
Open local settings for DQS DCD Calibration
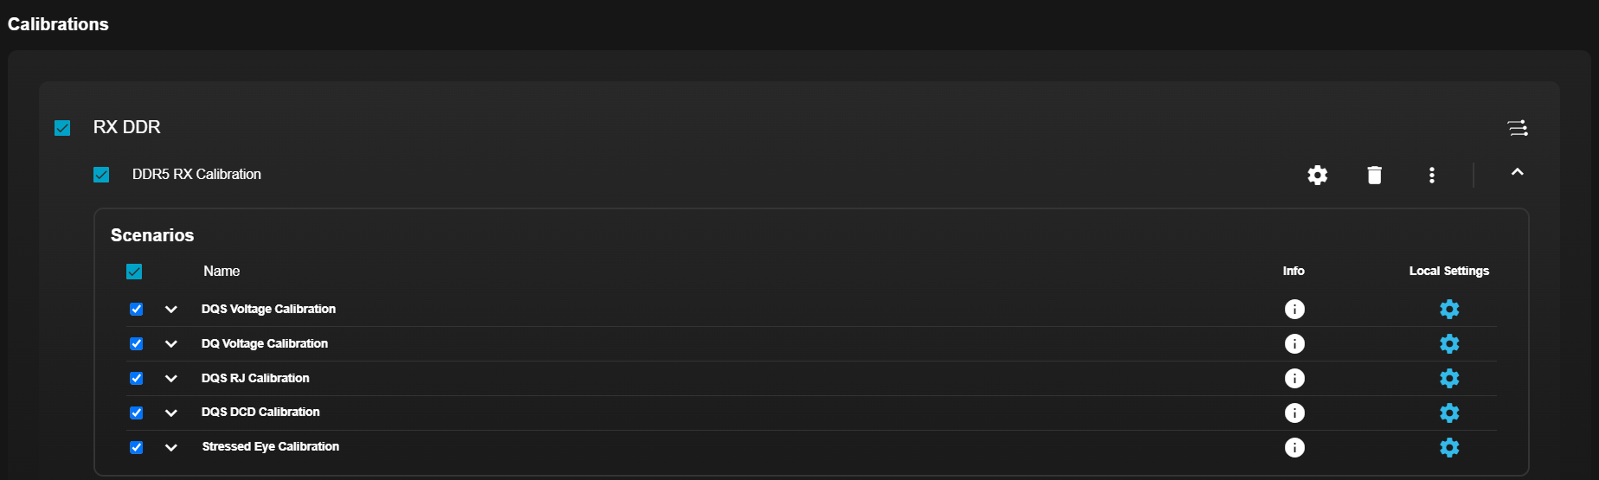[1449, 413]
